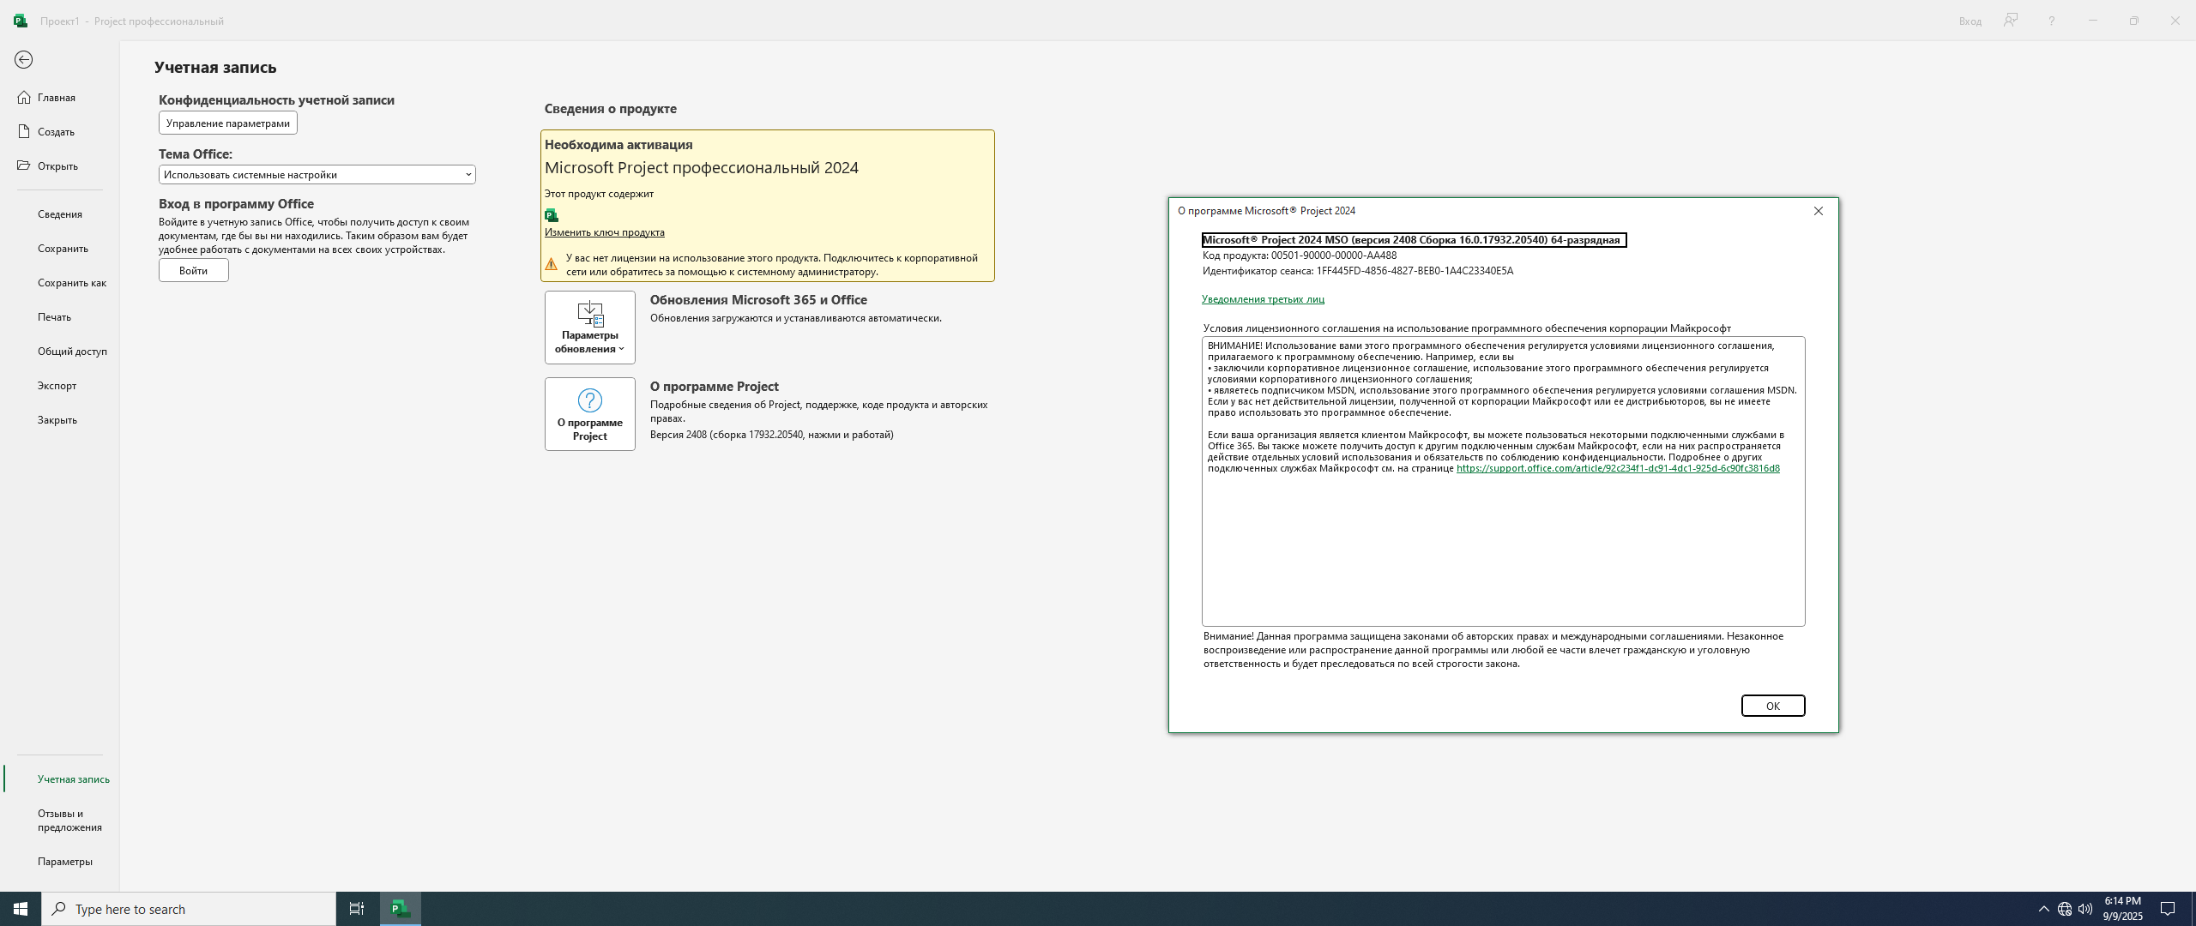Click Закрыть in the sidebar

click(x=57, y=420)
